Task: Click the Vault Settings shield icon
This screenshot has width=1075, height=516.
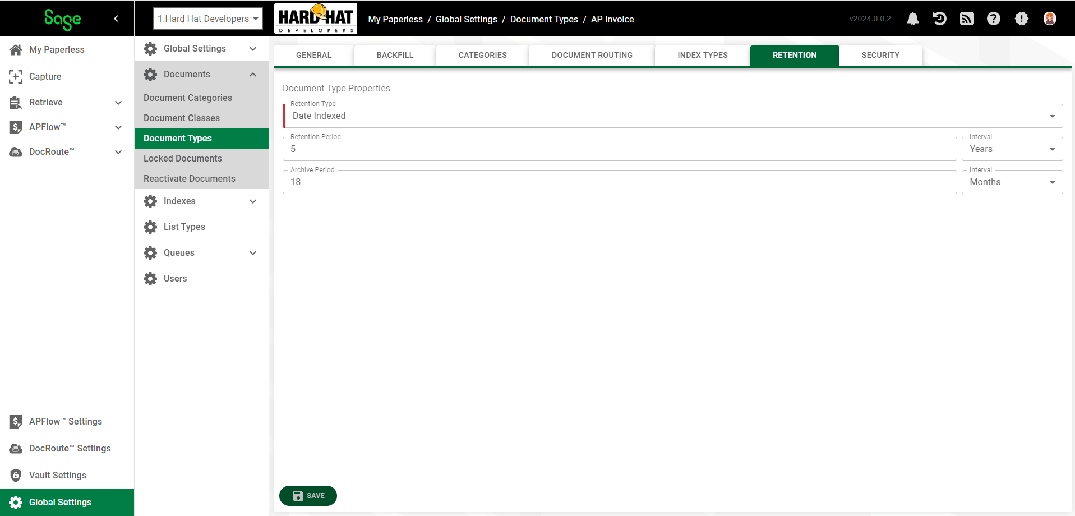Action: tap(16, 475)
